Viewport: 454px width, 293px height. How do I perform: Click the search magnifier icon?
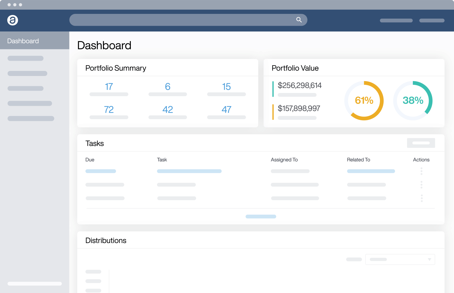[x=299, y=20]
